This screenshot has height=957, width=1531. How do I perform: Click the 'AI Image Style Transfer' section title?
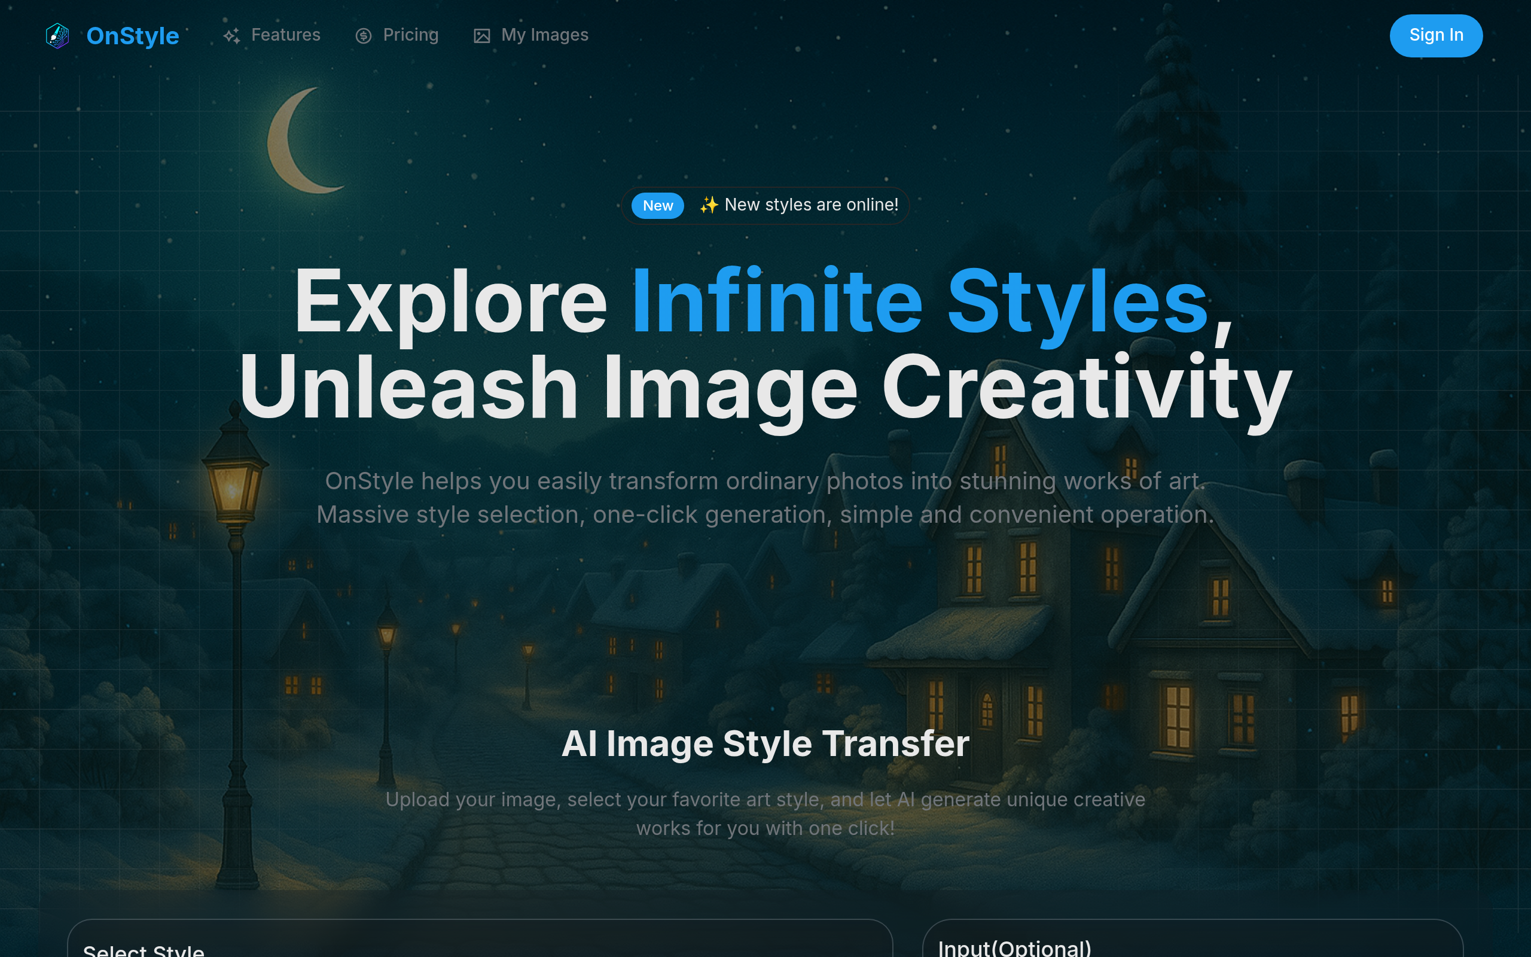tap(765, 743)
